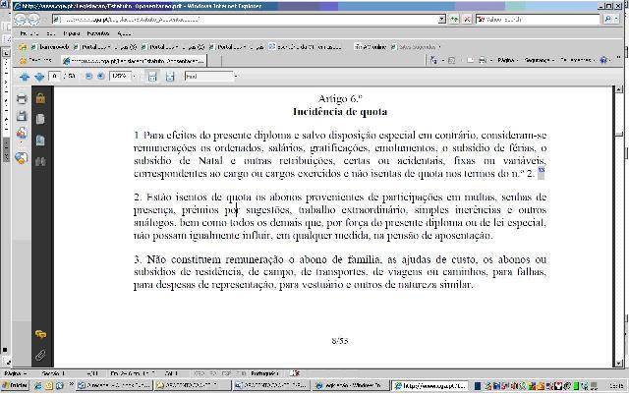Open the Favoritos menu in menu bar

[x=98, y=33]
